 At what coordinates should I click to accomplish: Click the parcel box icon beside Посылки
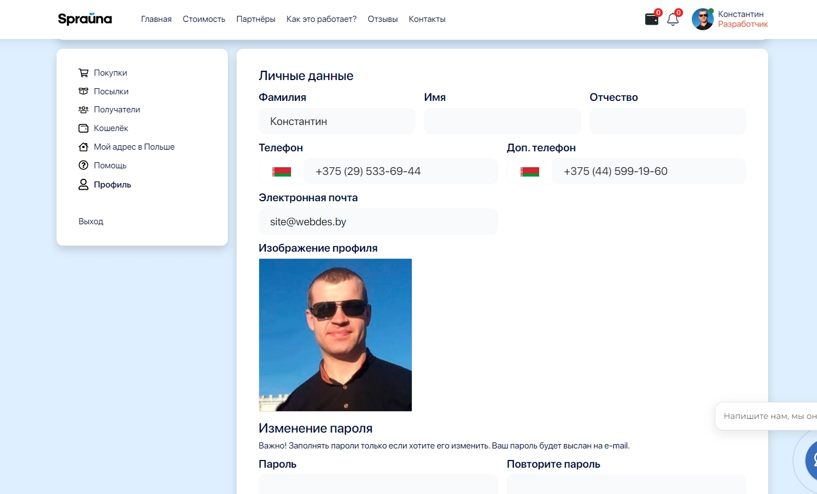click(83, 92)
